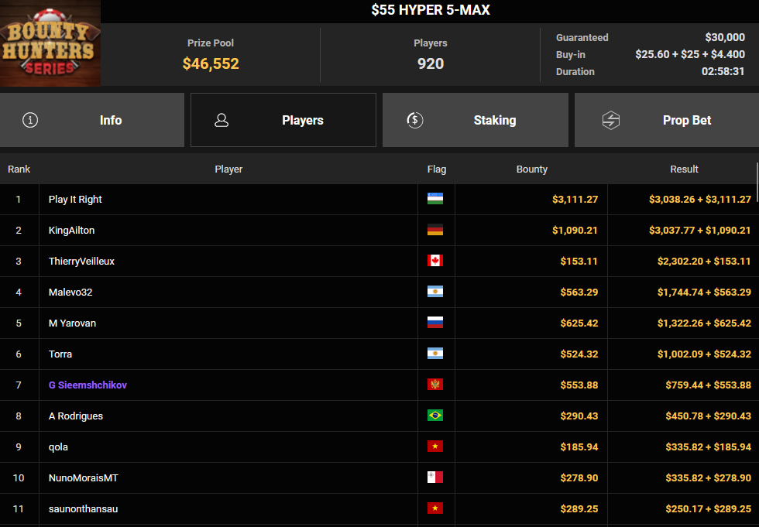
Task: Click the Prop Bet hexagon icon
Action: pyautogui.click(x=611, y=120)
